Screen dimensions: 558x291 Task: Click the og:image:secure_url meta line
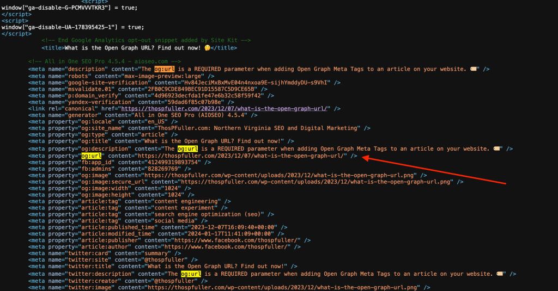point(246,182)
